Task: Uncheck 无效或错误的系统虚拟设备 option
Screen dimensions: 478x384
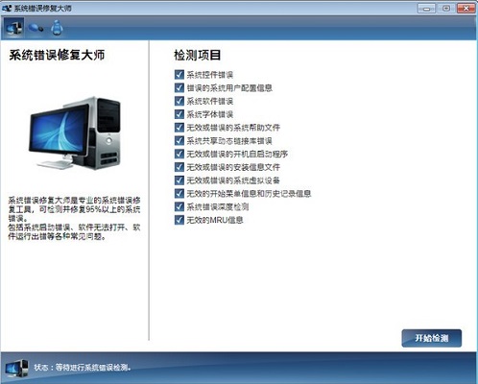Action: [x=179, y=180]
